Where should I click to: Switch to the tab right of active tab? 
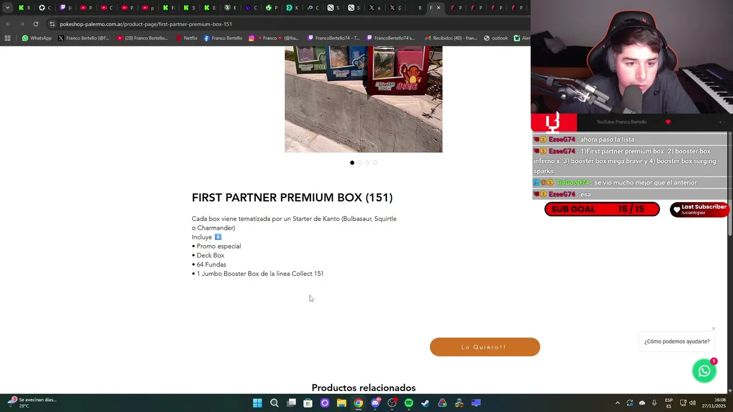coord(456,7)
